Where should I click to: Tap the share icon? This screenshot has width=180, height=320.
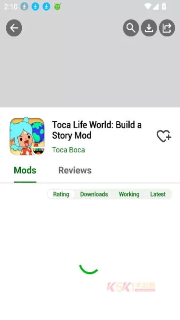[167, 28]
